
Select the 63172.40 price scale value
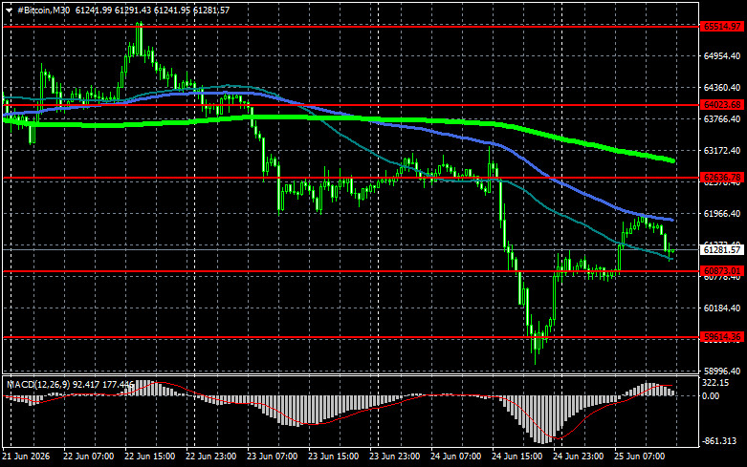tap(722, 150)
